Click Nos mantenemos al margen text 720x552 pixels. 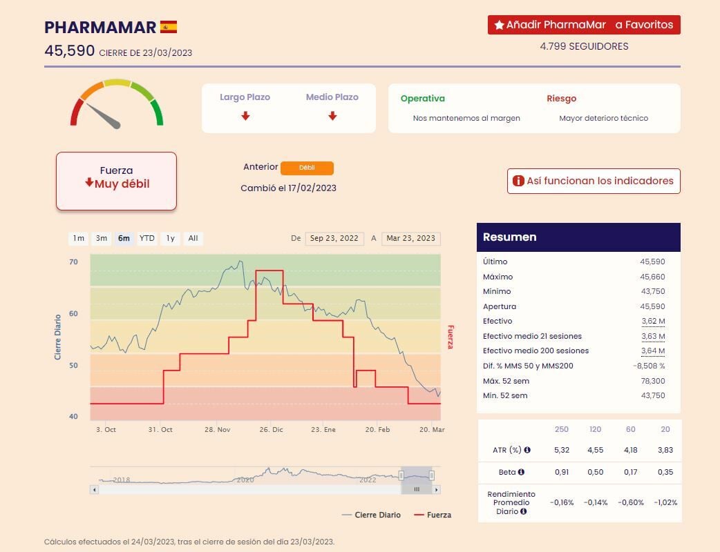click(x=466, y=118)
